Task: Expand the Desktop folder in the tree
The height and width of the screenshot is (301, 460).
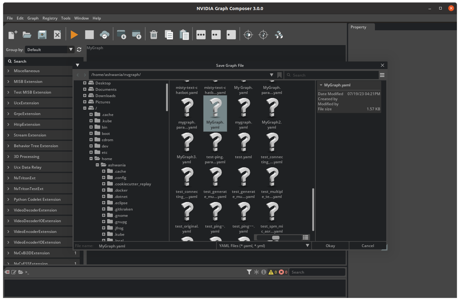Action: [x=85, y=83]
